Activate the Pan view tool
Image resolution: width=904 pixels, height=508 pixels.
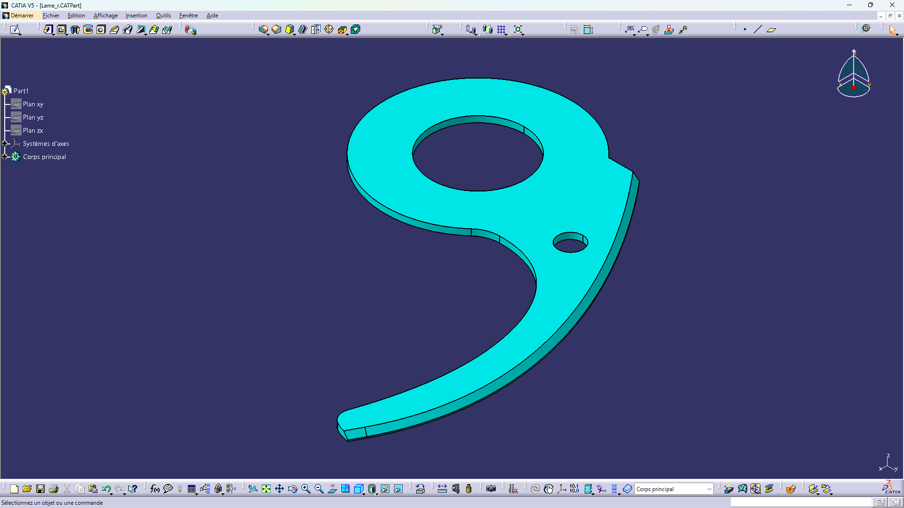click(279, 489)
